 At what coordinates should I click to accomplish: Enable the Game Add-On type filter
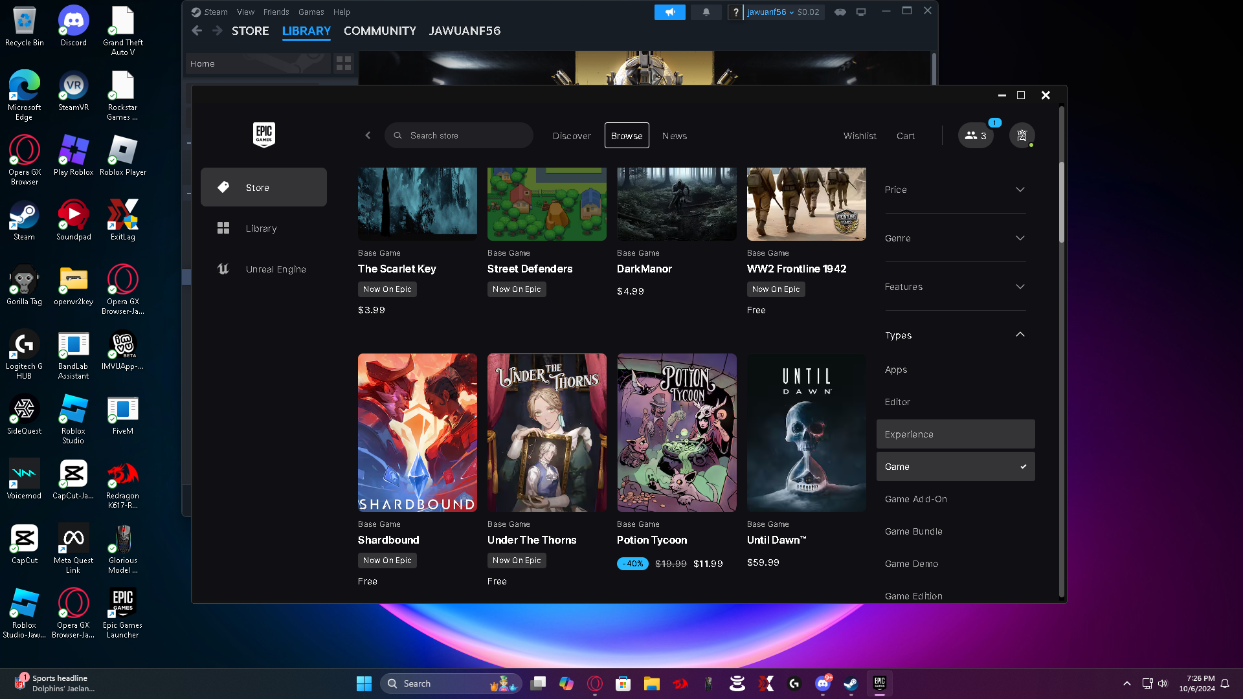tap(916, 499)
